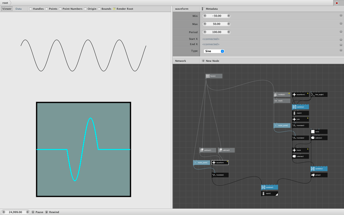344x215 pixels.
Task: Uncheck the Render Root checkbox
Action: (x=114, y=9)
